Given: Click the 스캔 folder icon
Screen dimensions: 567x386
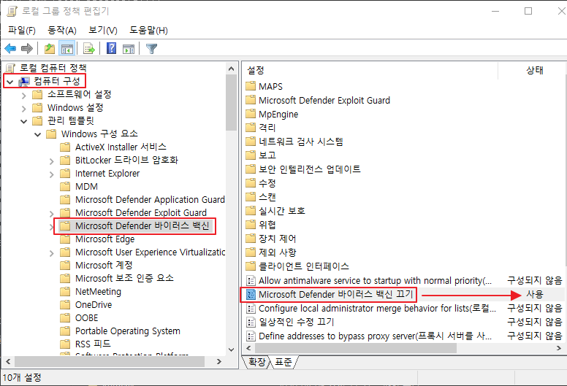Looking at the screenshot, I should [x=251, y=197].
